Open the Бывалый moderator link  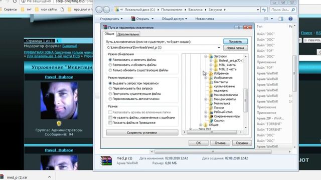coord(70,46)
